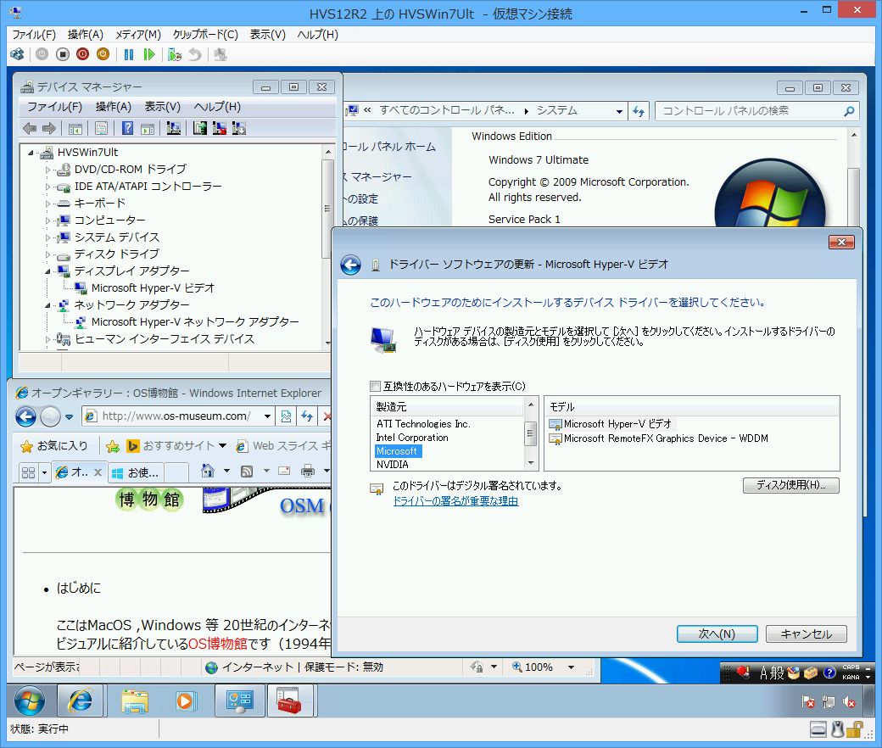Click Device Manager tree vertical scrollbar
Image resolution: width=882 pixels, height=748 pixels.
pos(327,209)
